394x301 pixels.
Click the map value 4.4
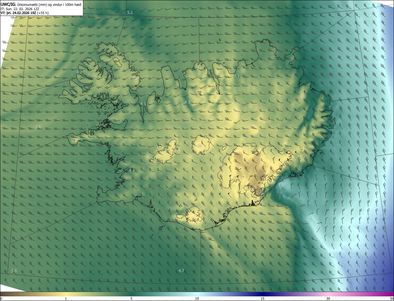pyautogui.click(x=132, y=170)
